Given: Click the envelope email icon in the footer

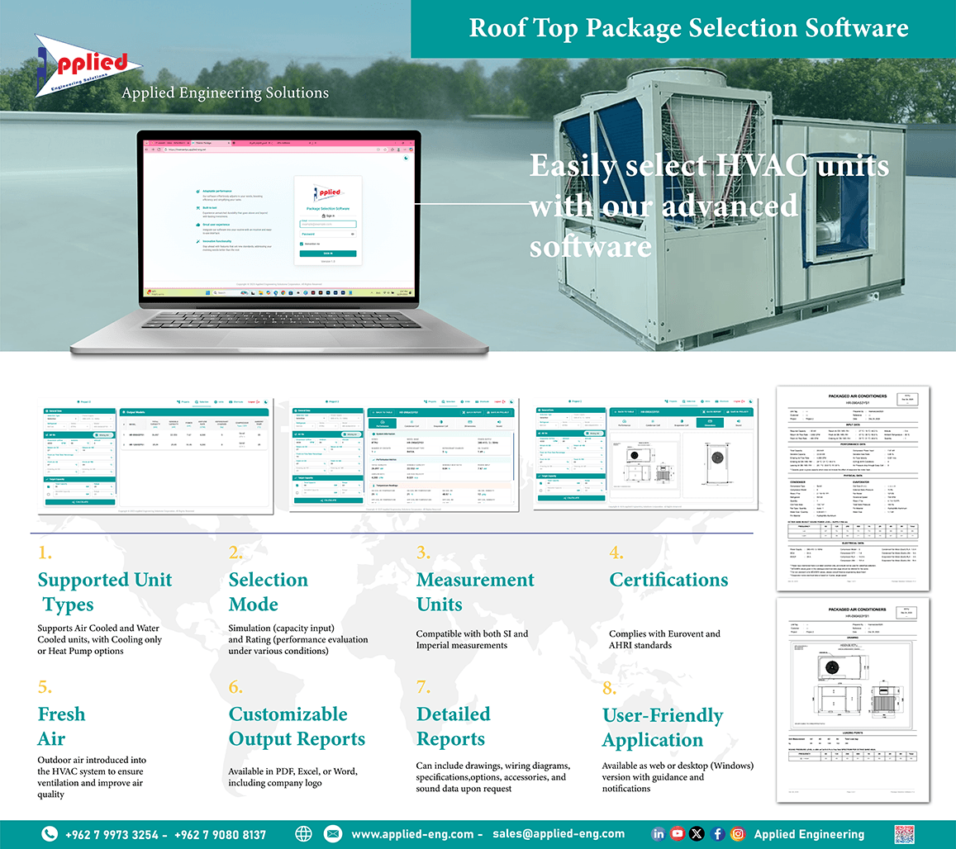Looking at the screenshot, I should 333,834.
